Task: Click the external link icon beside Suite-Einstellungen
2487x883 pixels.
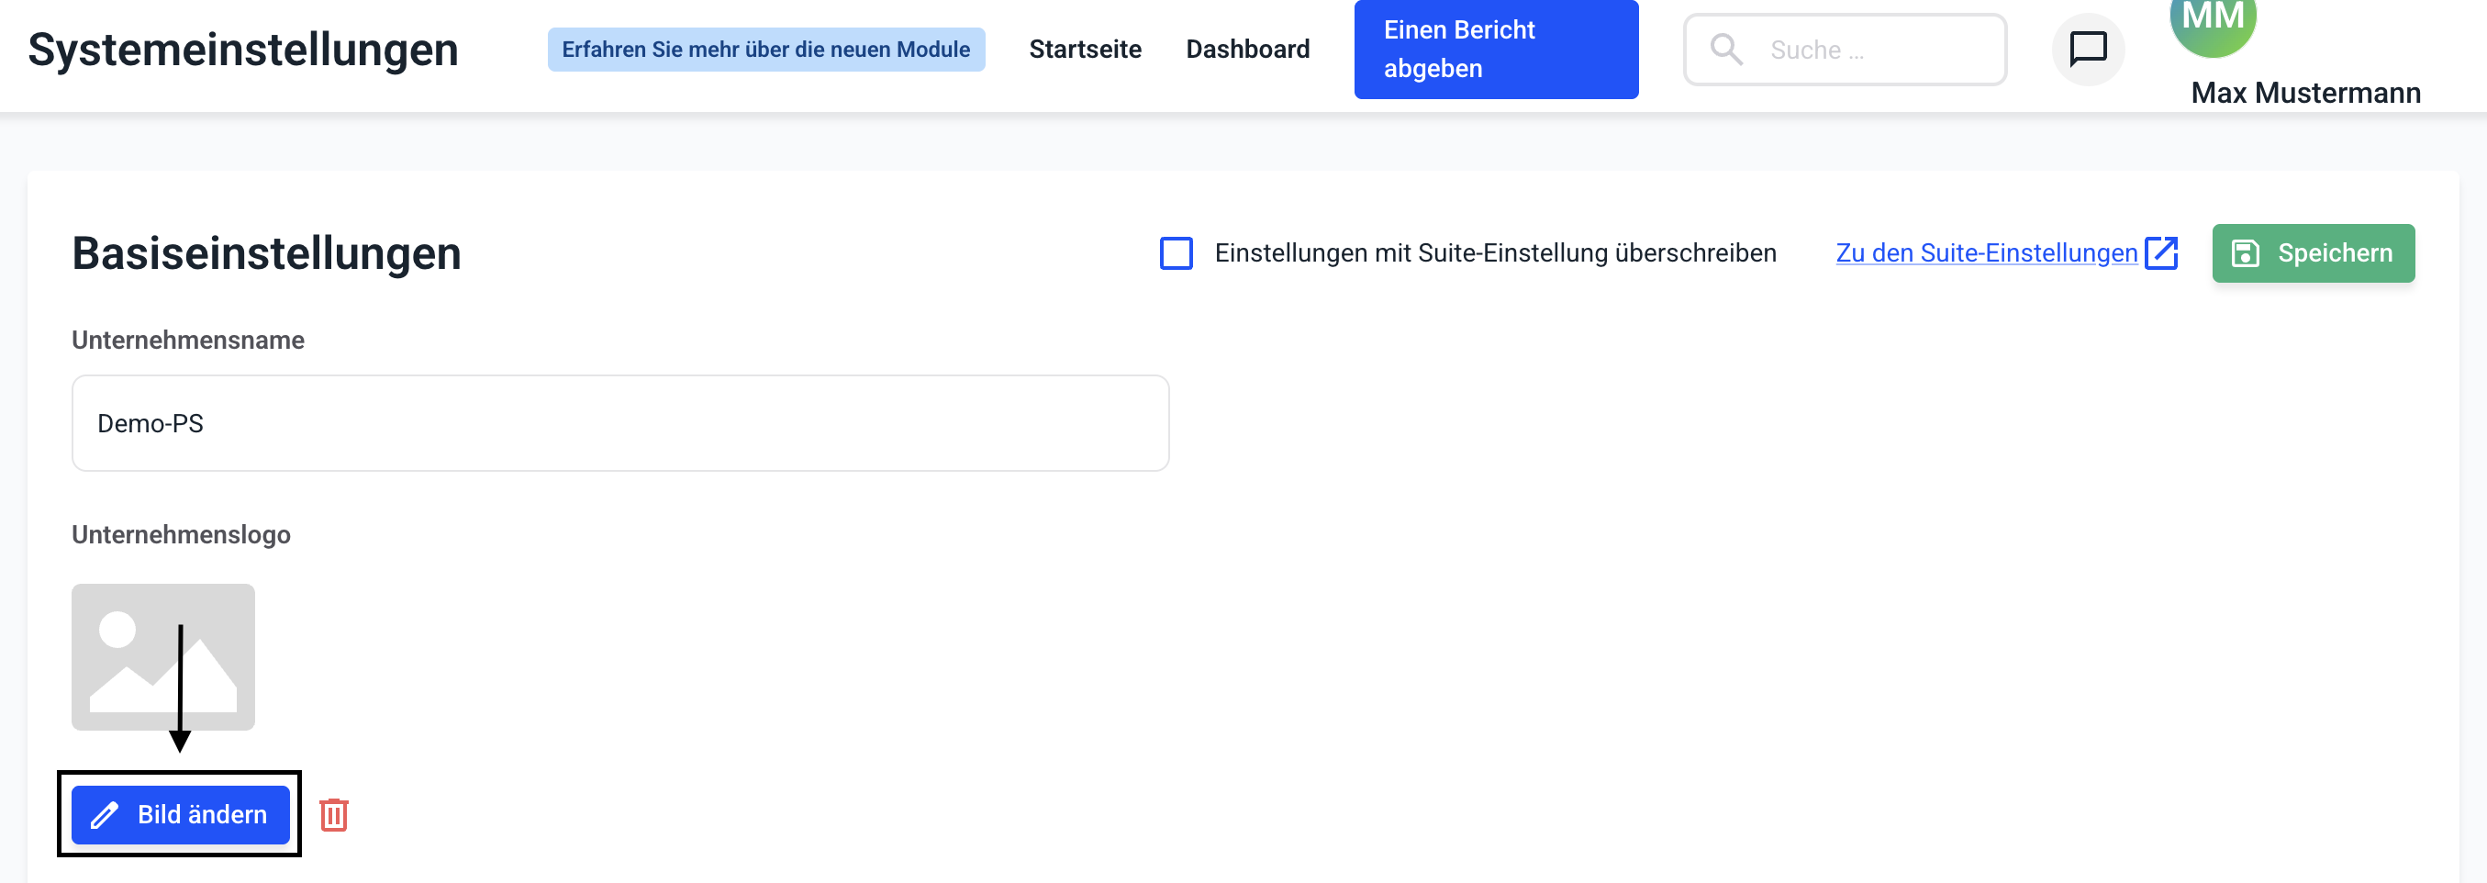Action: (x=2160, y=253)
